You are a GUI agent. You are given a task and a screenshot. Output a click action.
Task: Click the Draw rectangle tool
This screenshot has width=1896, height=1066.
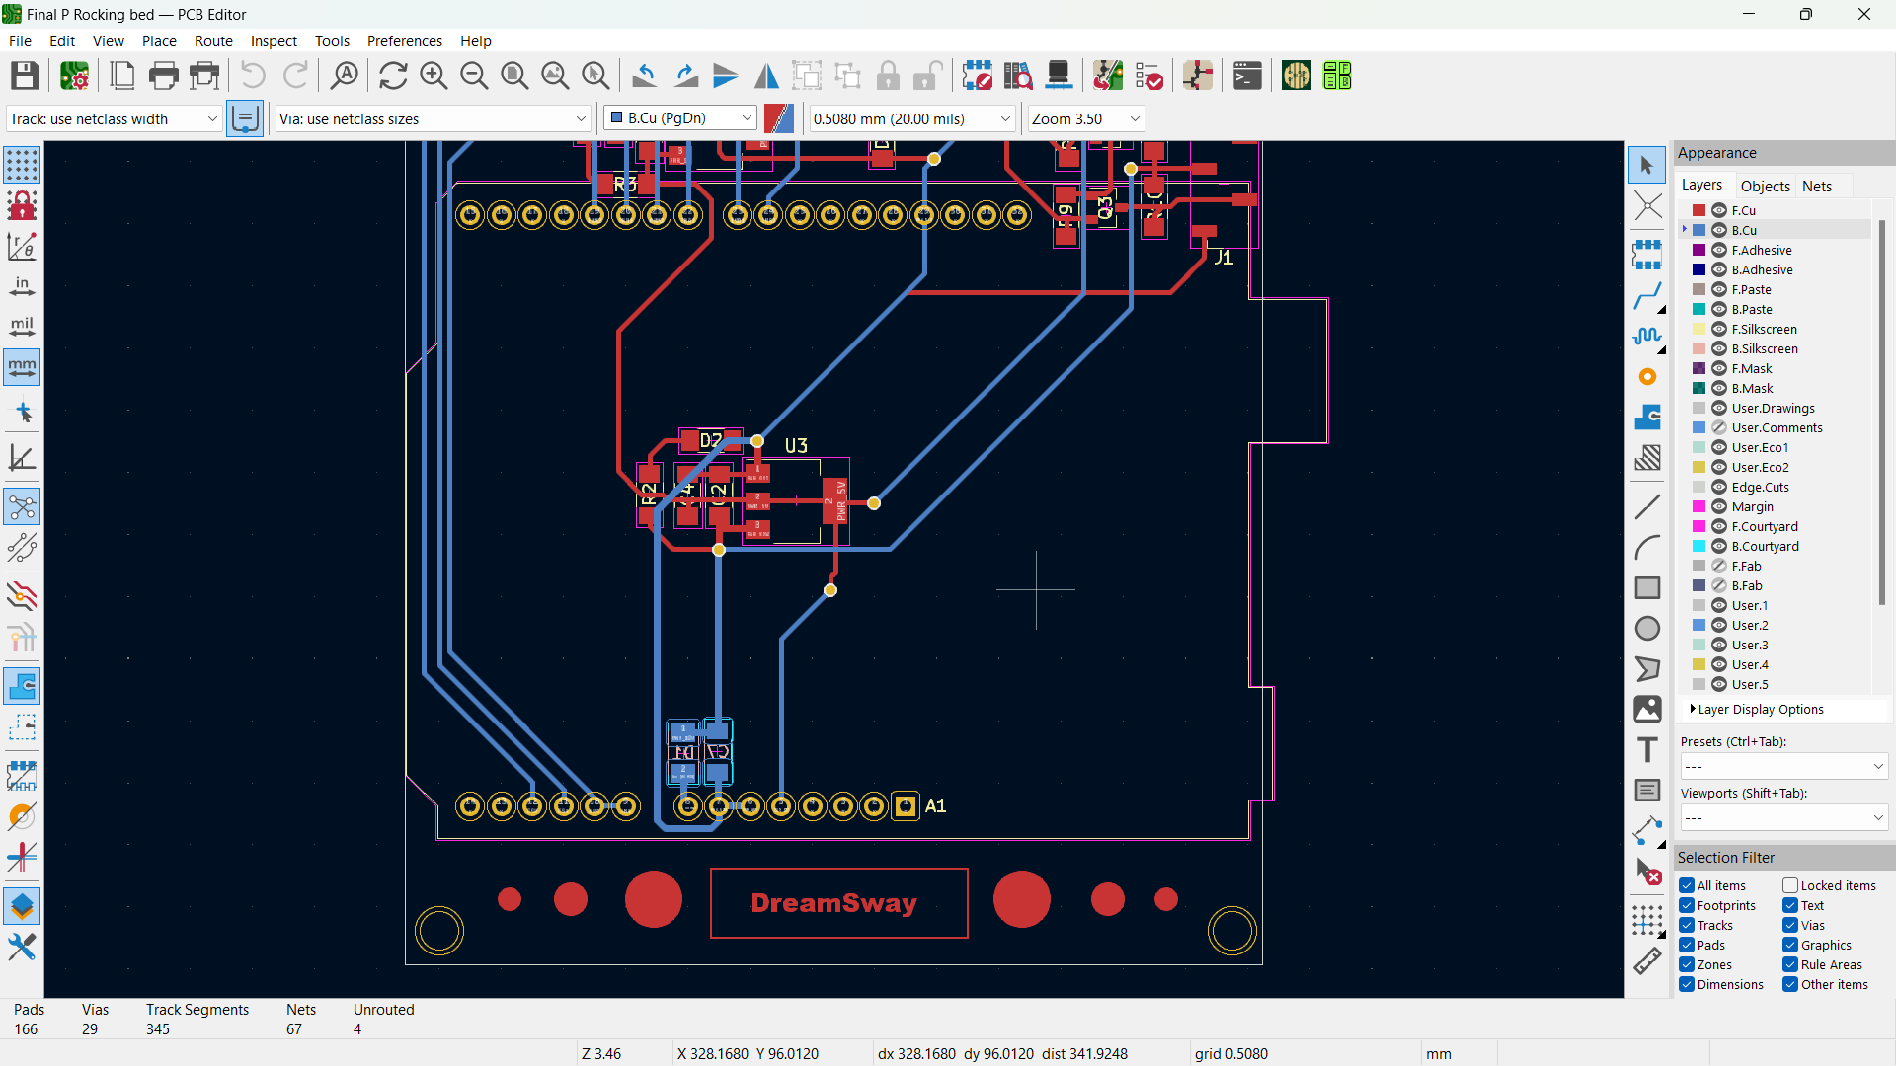tap(1646, 588)
